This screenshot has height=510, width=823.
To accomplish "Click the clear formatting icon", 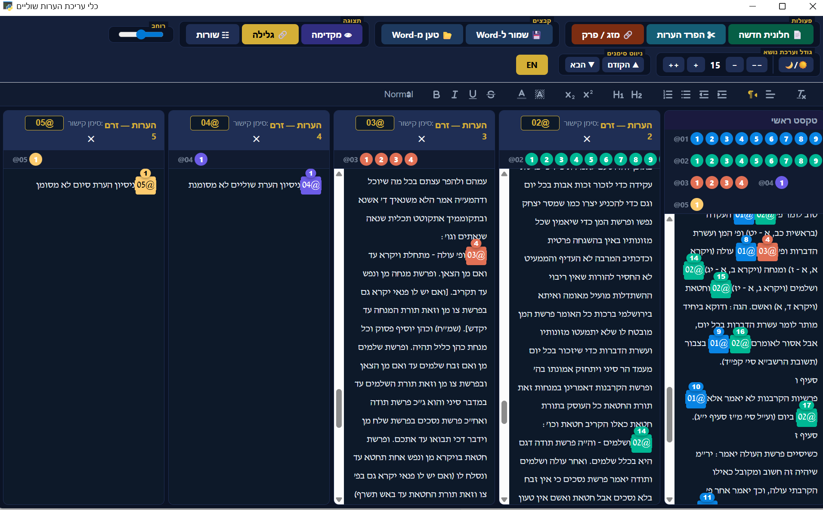I will (801, 95).
